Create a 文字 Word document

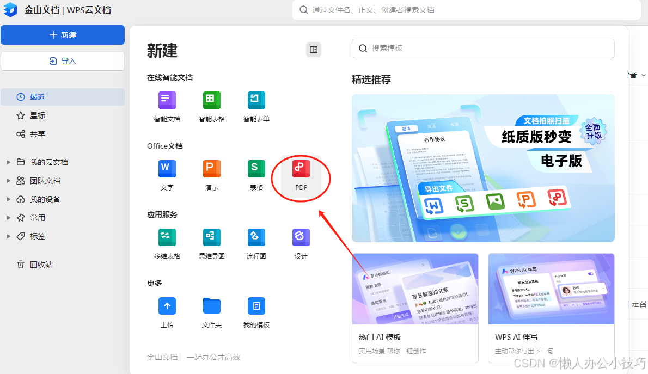tap(167, 176)
